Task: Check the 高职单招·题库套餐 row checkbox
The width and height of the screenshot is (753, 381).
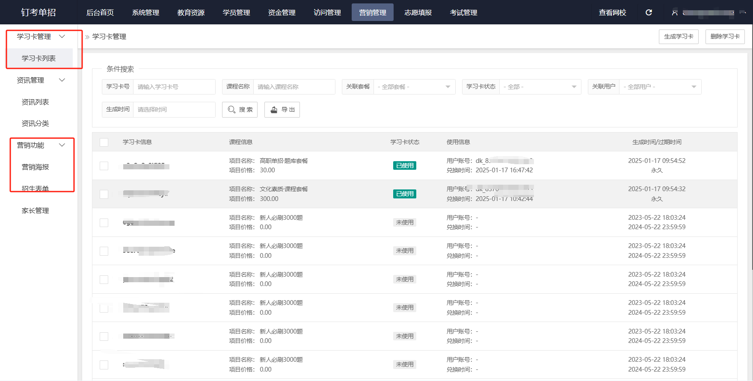Action: [104, 166]
